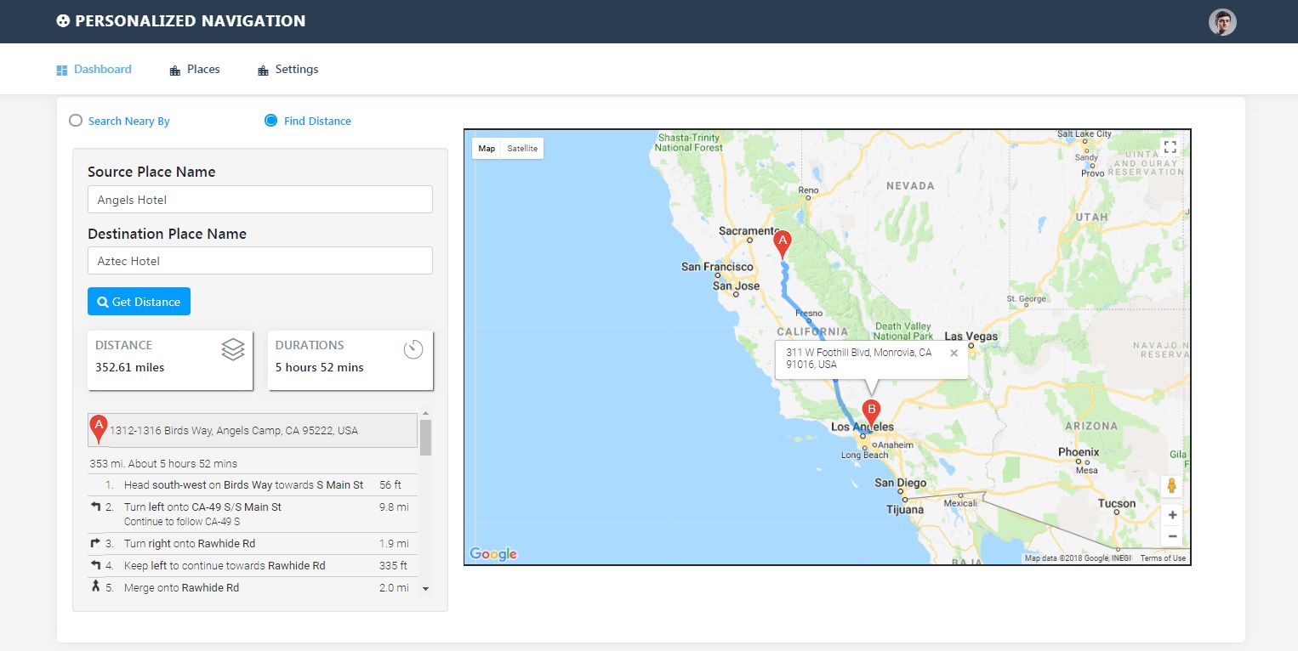Click the 5 hours 52 mins duration value

click(320, 368)
